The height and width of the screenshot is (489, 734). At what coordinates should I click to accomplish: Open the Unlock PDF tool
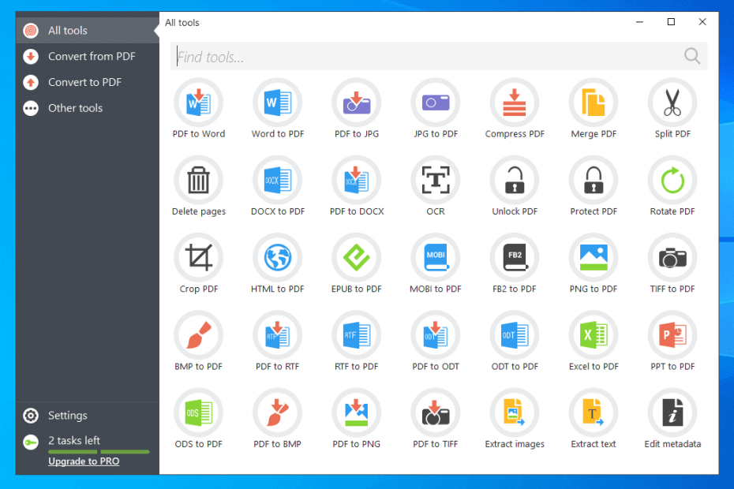(515, 180)
